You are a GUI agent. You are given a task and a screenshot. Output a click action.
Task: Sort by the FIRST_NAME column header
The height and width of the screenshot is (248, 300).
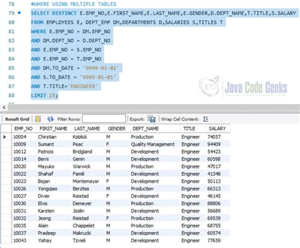coord(54,129)
